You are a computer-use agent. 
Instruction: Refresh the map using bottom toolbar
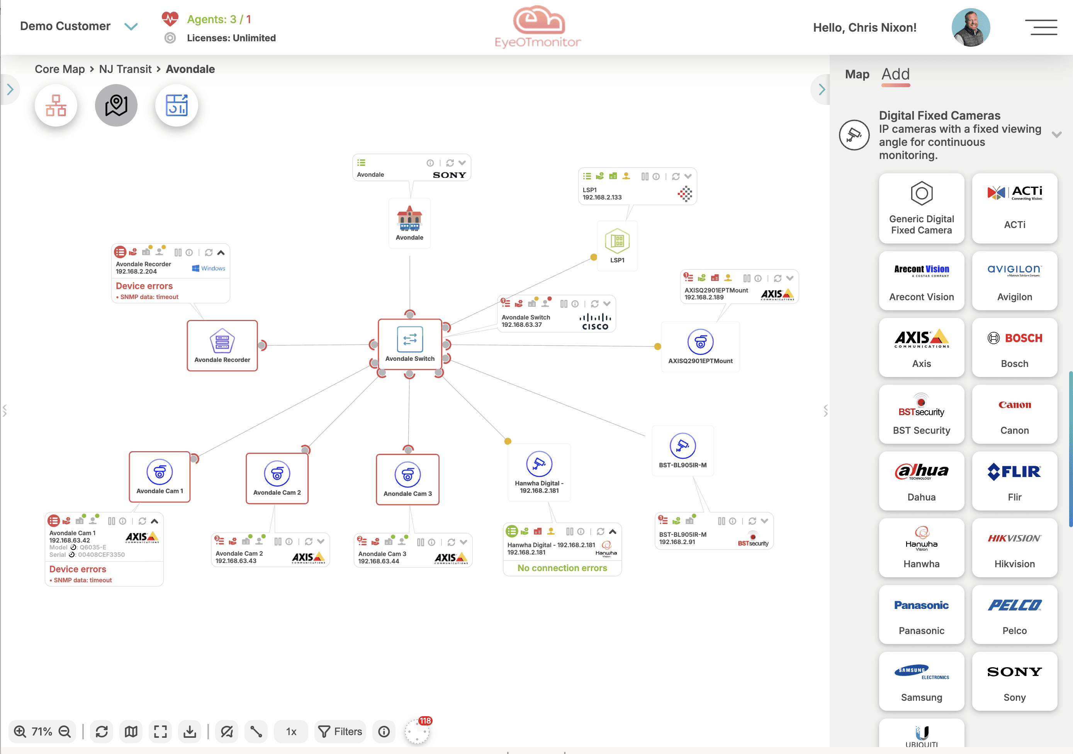tap(102, 732)
